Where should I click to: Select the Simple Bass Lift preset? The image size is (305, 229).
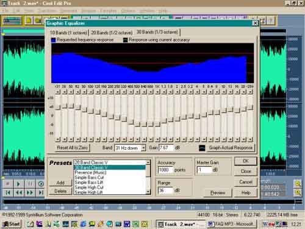pyautogui.click(x=110, y=182)
